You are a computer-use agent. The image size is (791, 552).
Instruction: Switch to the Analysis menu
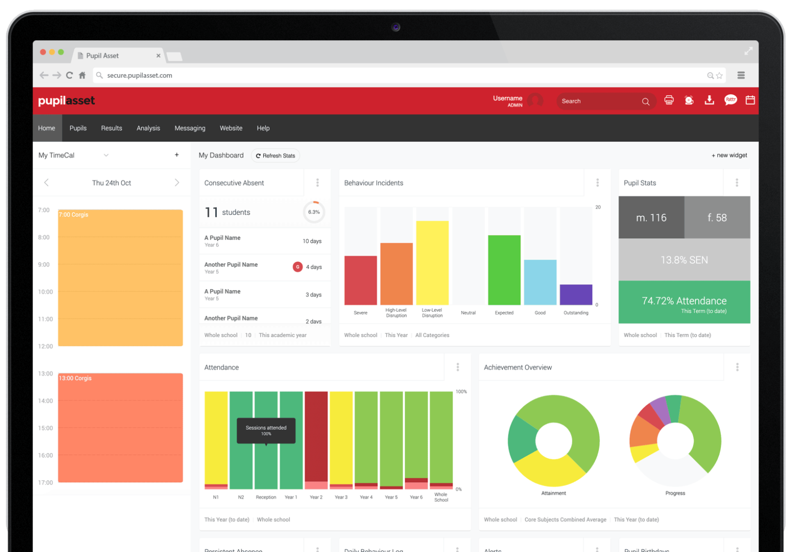click(148, 128)
